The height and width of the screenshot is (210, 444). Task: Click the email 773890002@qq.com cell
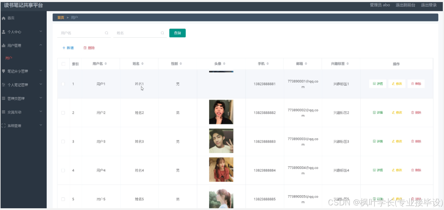tap(303, 113)
